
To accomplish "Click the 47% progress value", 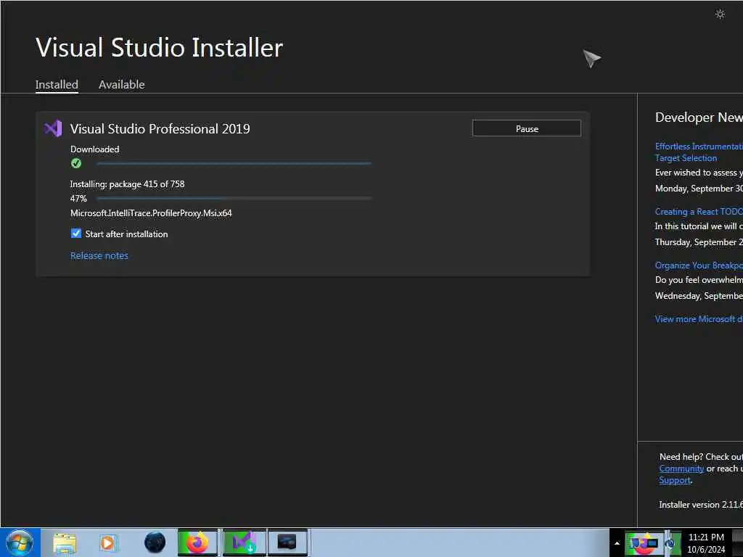I will click(x=78, y=199).
